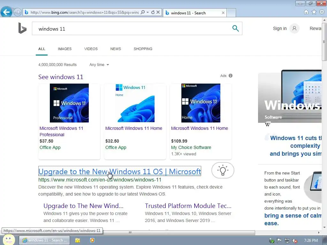Open the media player taskbar icon

[x=92, y=240]
